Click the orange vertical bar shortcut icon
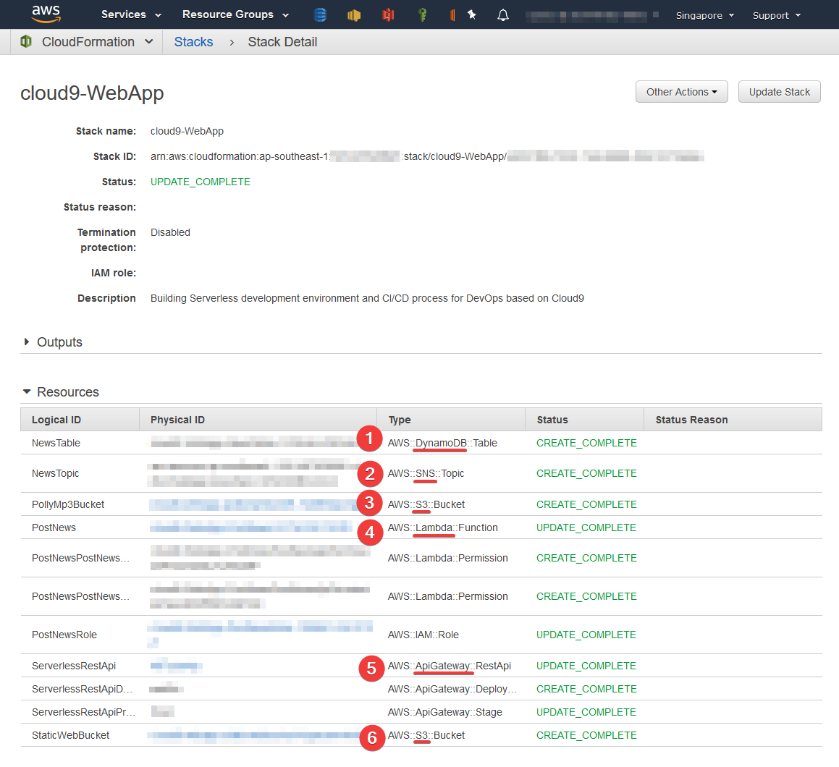Screen dimensions: 839x767 452,15
